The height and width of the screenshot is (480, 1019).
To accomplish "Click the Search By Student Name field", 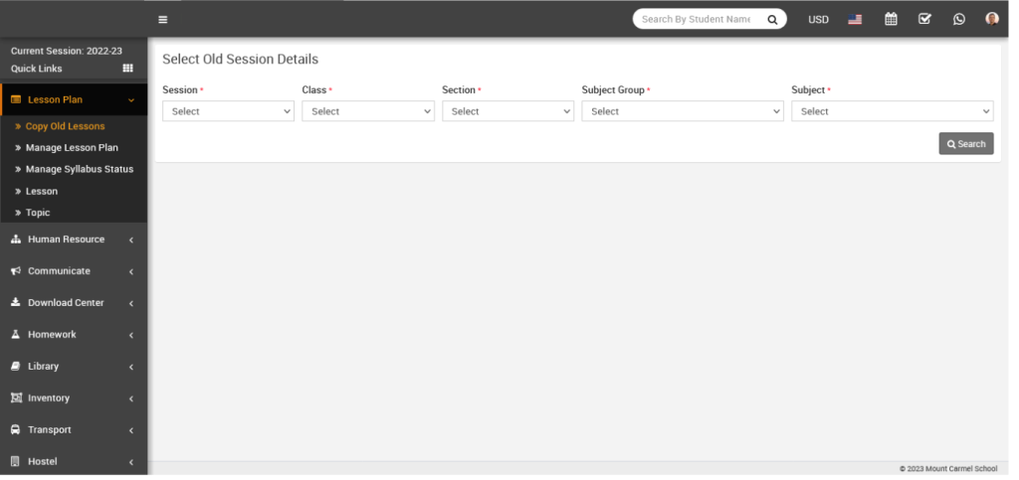I will click(x=697, y=19).
